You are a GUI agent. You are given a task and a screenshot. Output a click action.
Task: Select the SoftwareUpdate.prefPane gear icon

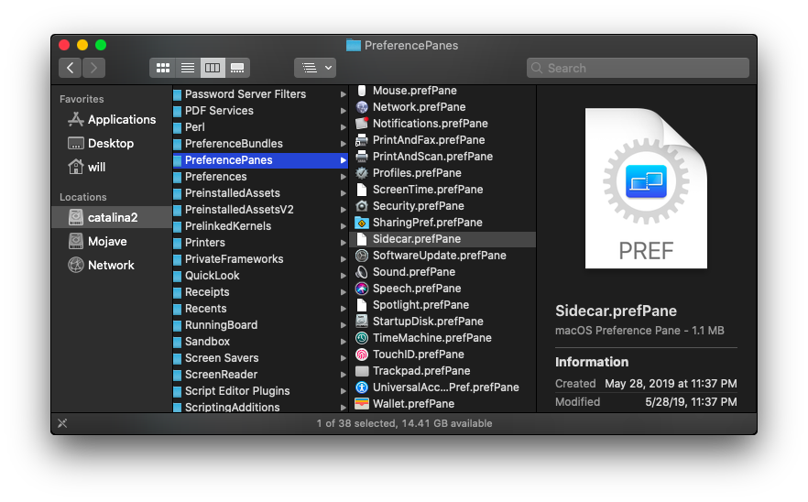click(x=362, y=256)
